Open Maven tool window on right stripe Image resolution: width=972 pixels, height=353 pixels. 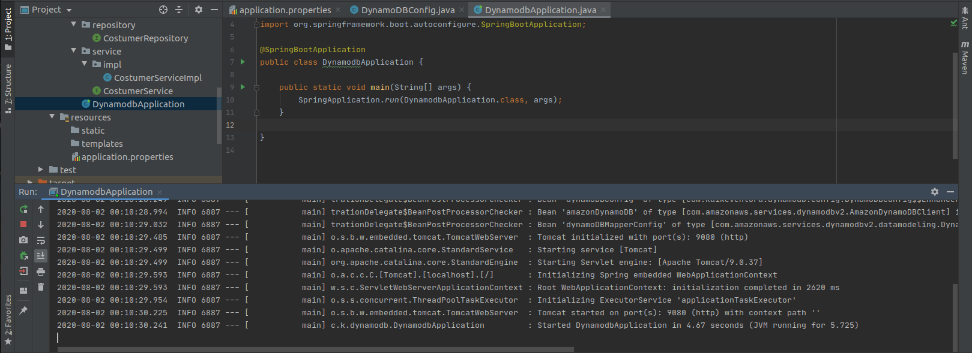[x=965, y=58]
